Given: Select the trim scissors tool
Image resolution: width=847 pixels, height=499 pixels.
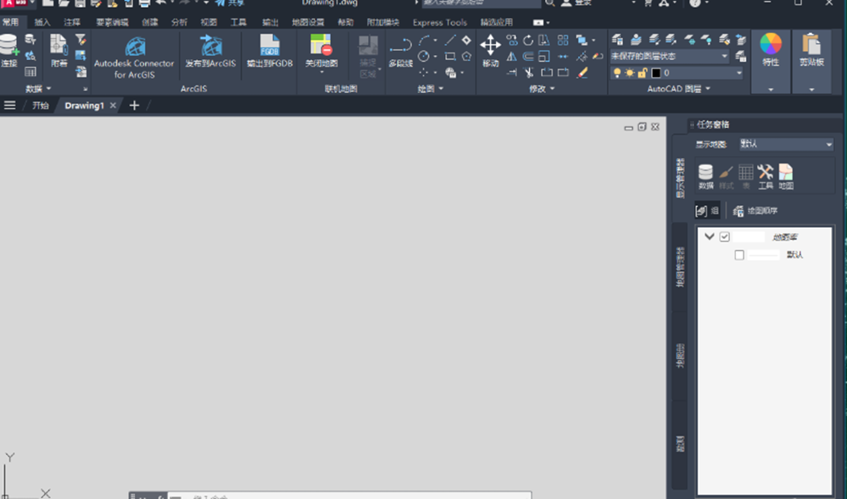Looking at the screenshot, I should [x=529, y=72].
